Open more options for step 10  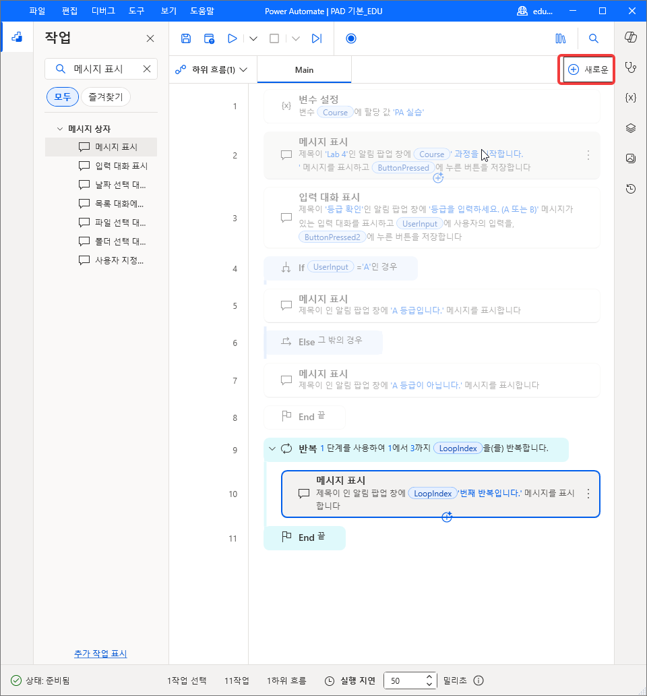tap(588, 494)
